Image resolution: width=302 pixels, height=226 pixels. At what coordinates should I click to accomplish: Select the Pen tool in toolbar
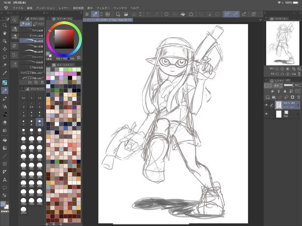[5, 83]
